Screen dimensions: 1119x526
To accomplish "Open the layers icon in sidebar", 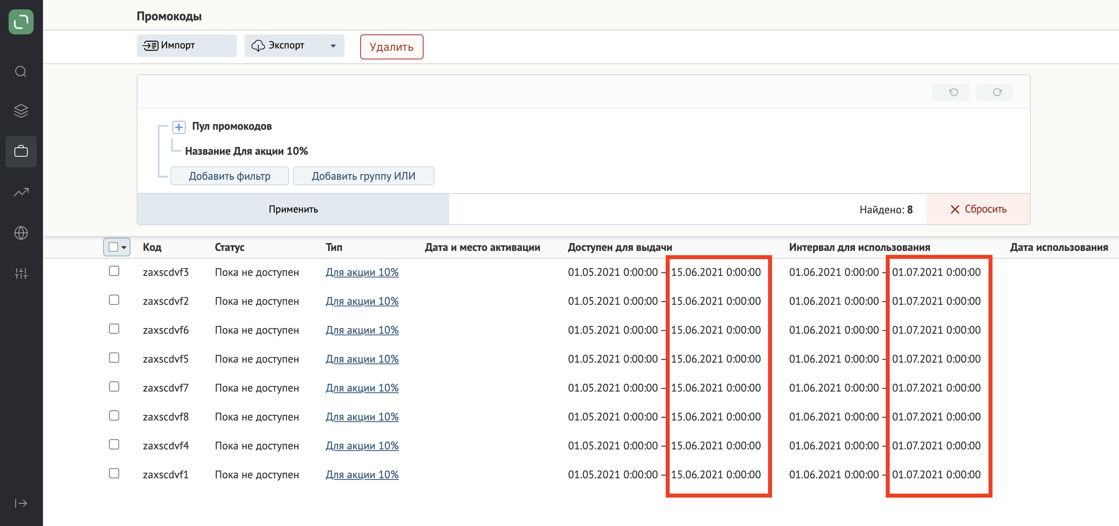I will pyautogui.click(x=21, y=111).
